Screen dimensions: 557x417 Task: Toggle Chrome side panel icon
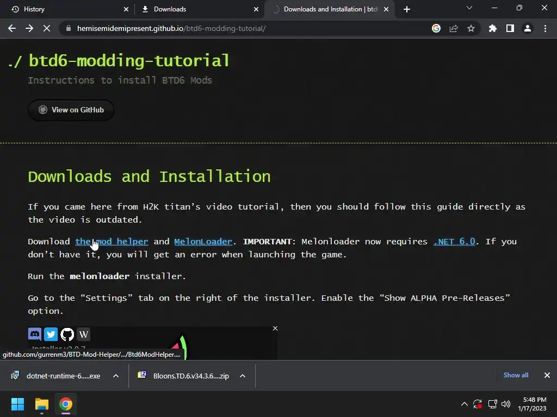[x=510, y=28]
